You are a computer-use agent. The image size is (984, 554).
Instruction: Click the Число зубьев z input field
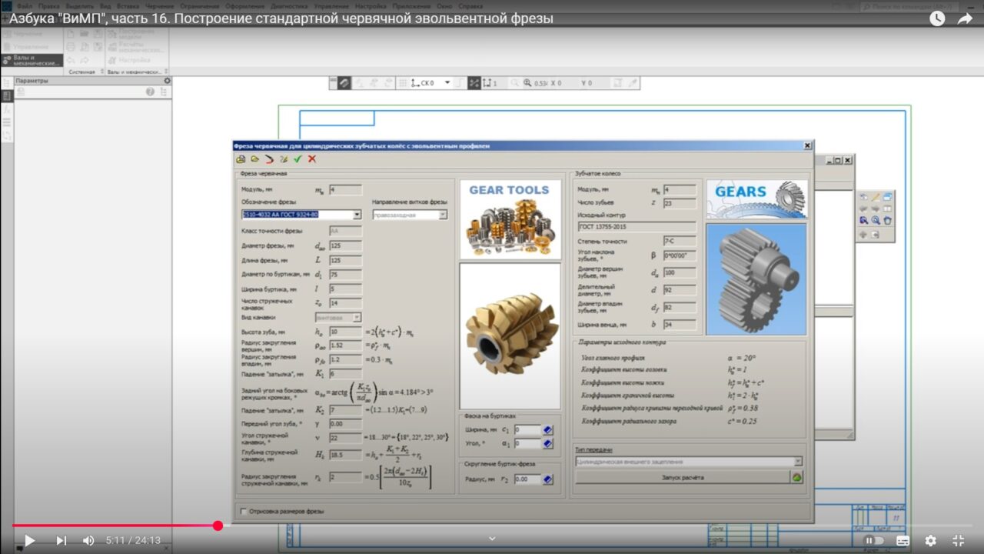click(x=680, y=203)
